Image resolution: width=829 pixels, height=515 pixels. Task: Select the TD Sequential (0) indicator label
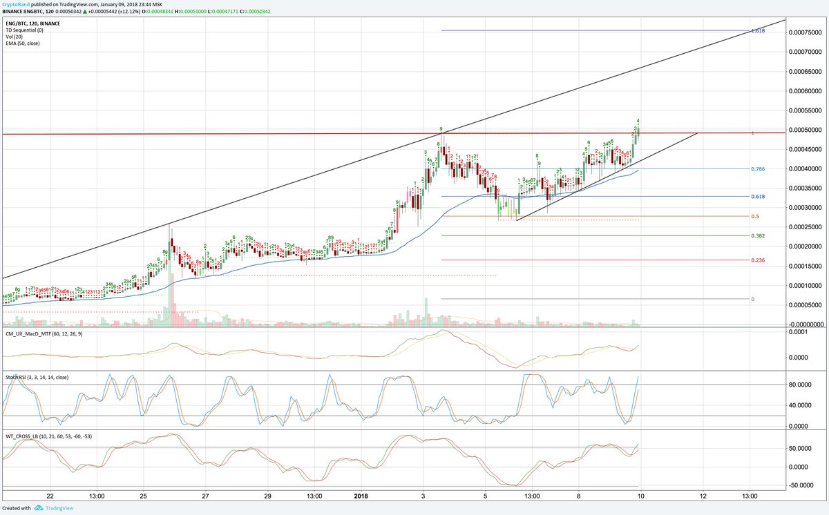[x=24, y=30]
